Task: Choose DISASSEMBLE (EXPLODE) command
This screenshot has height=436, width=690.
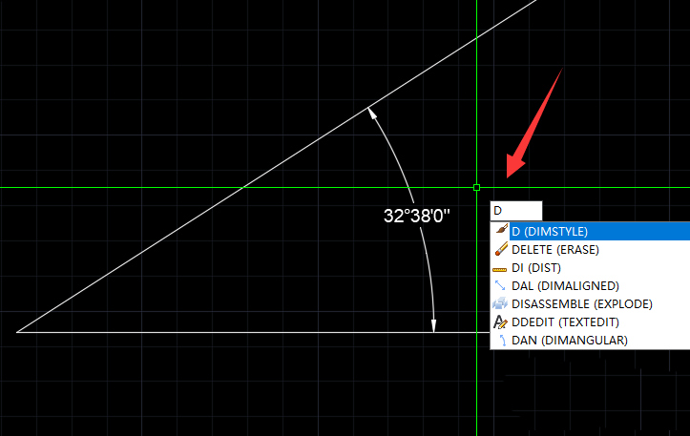Action: pos(581,303)
